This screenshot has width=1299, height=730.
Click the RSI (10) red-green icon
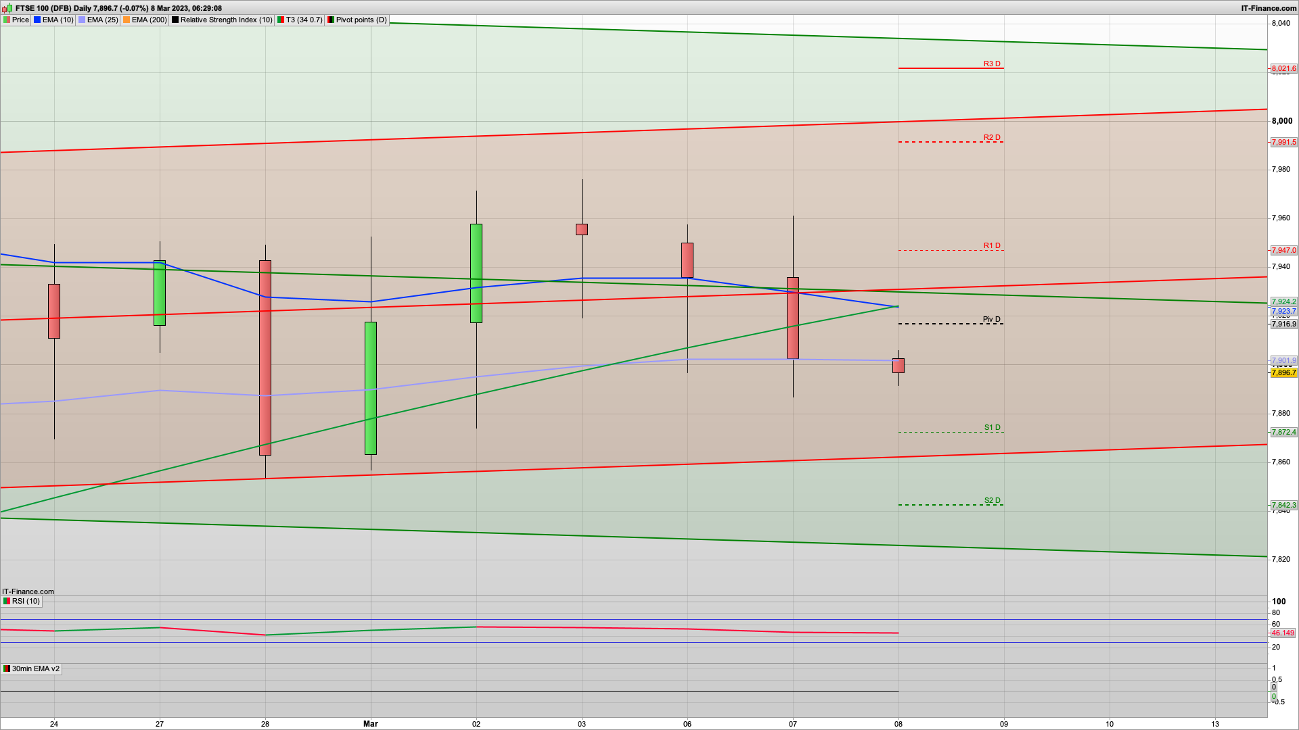[7, 601]
